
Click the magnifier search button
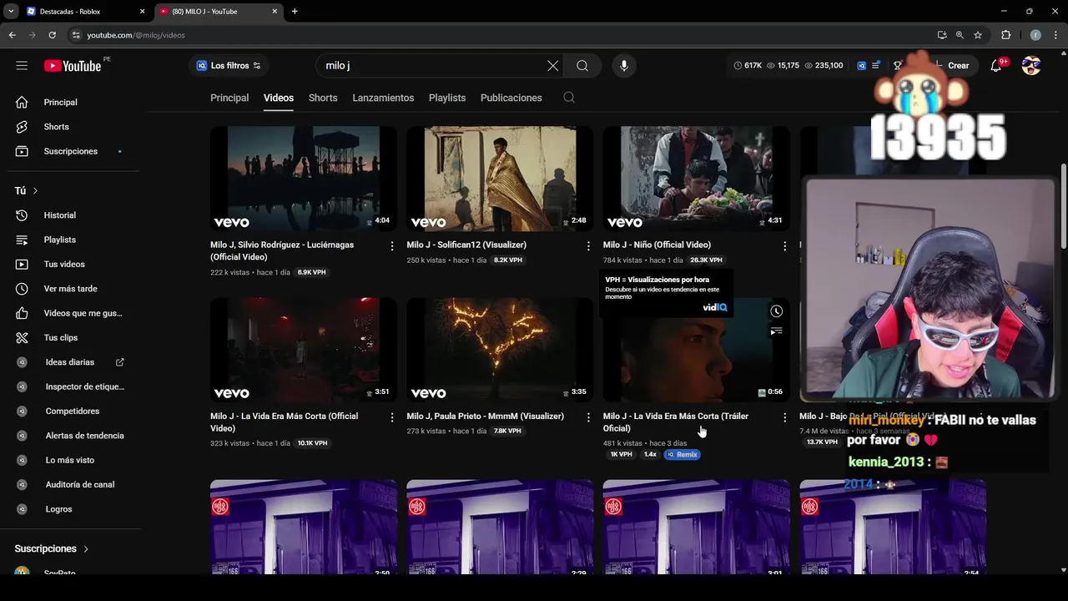point(582,66)
